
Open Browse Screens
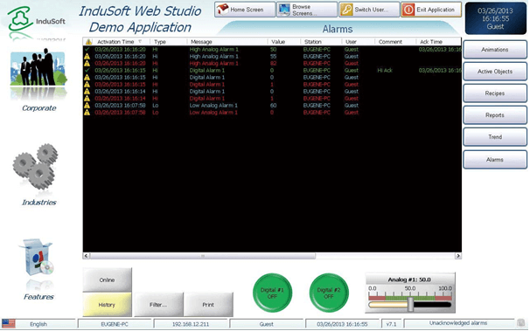(307, 10)
